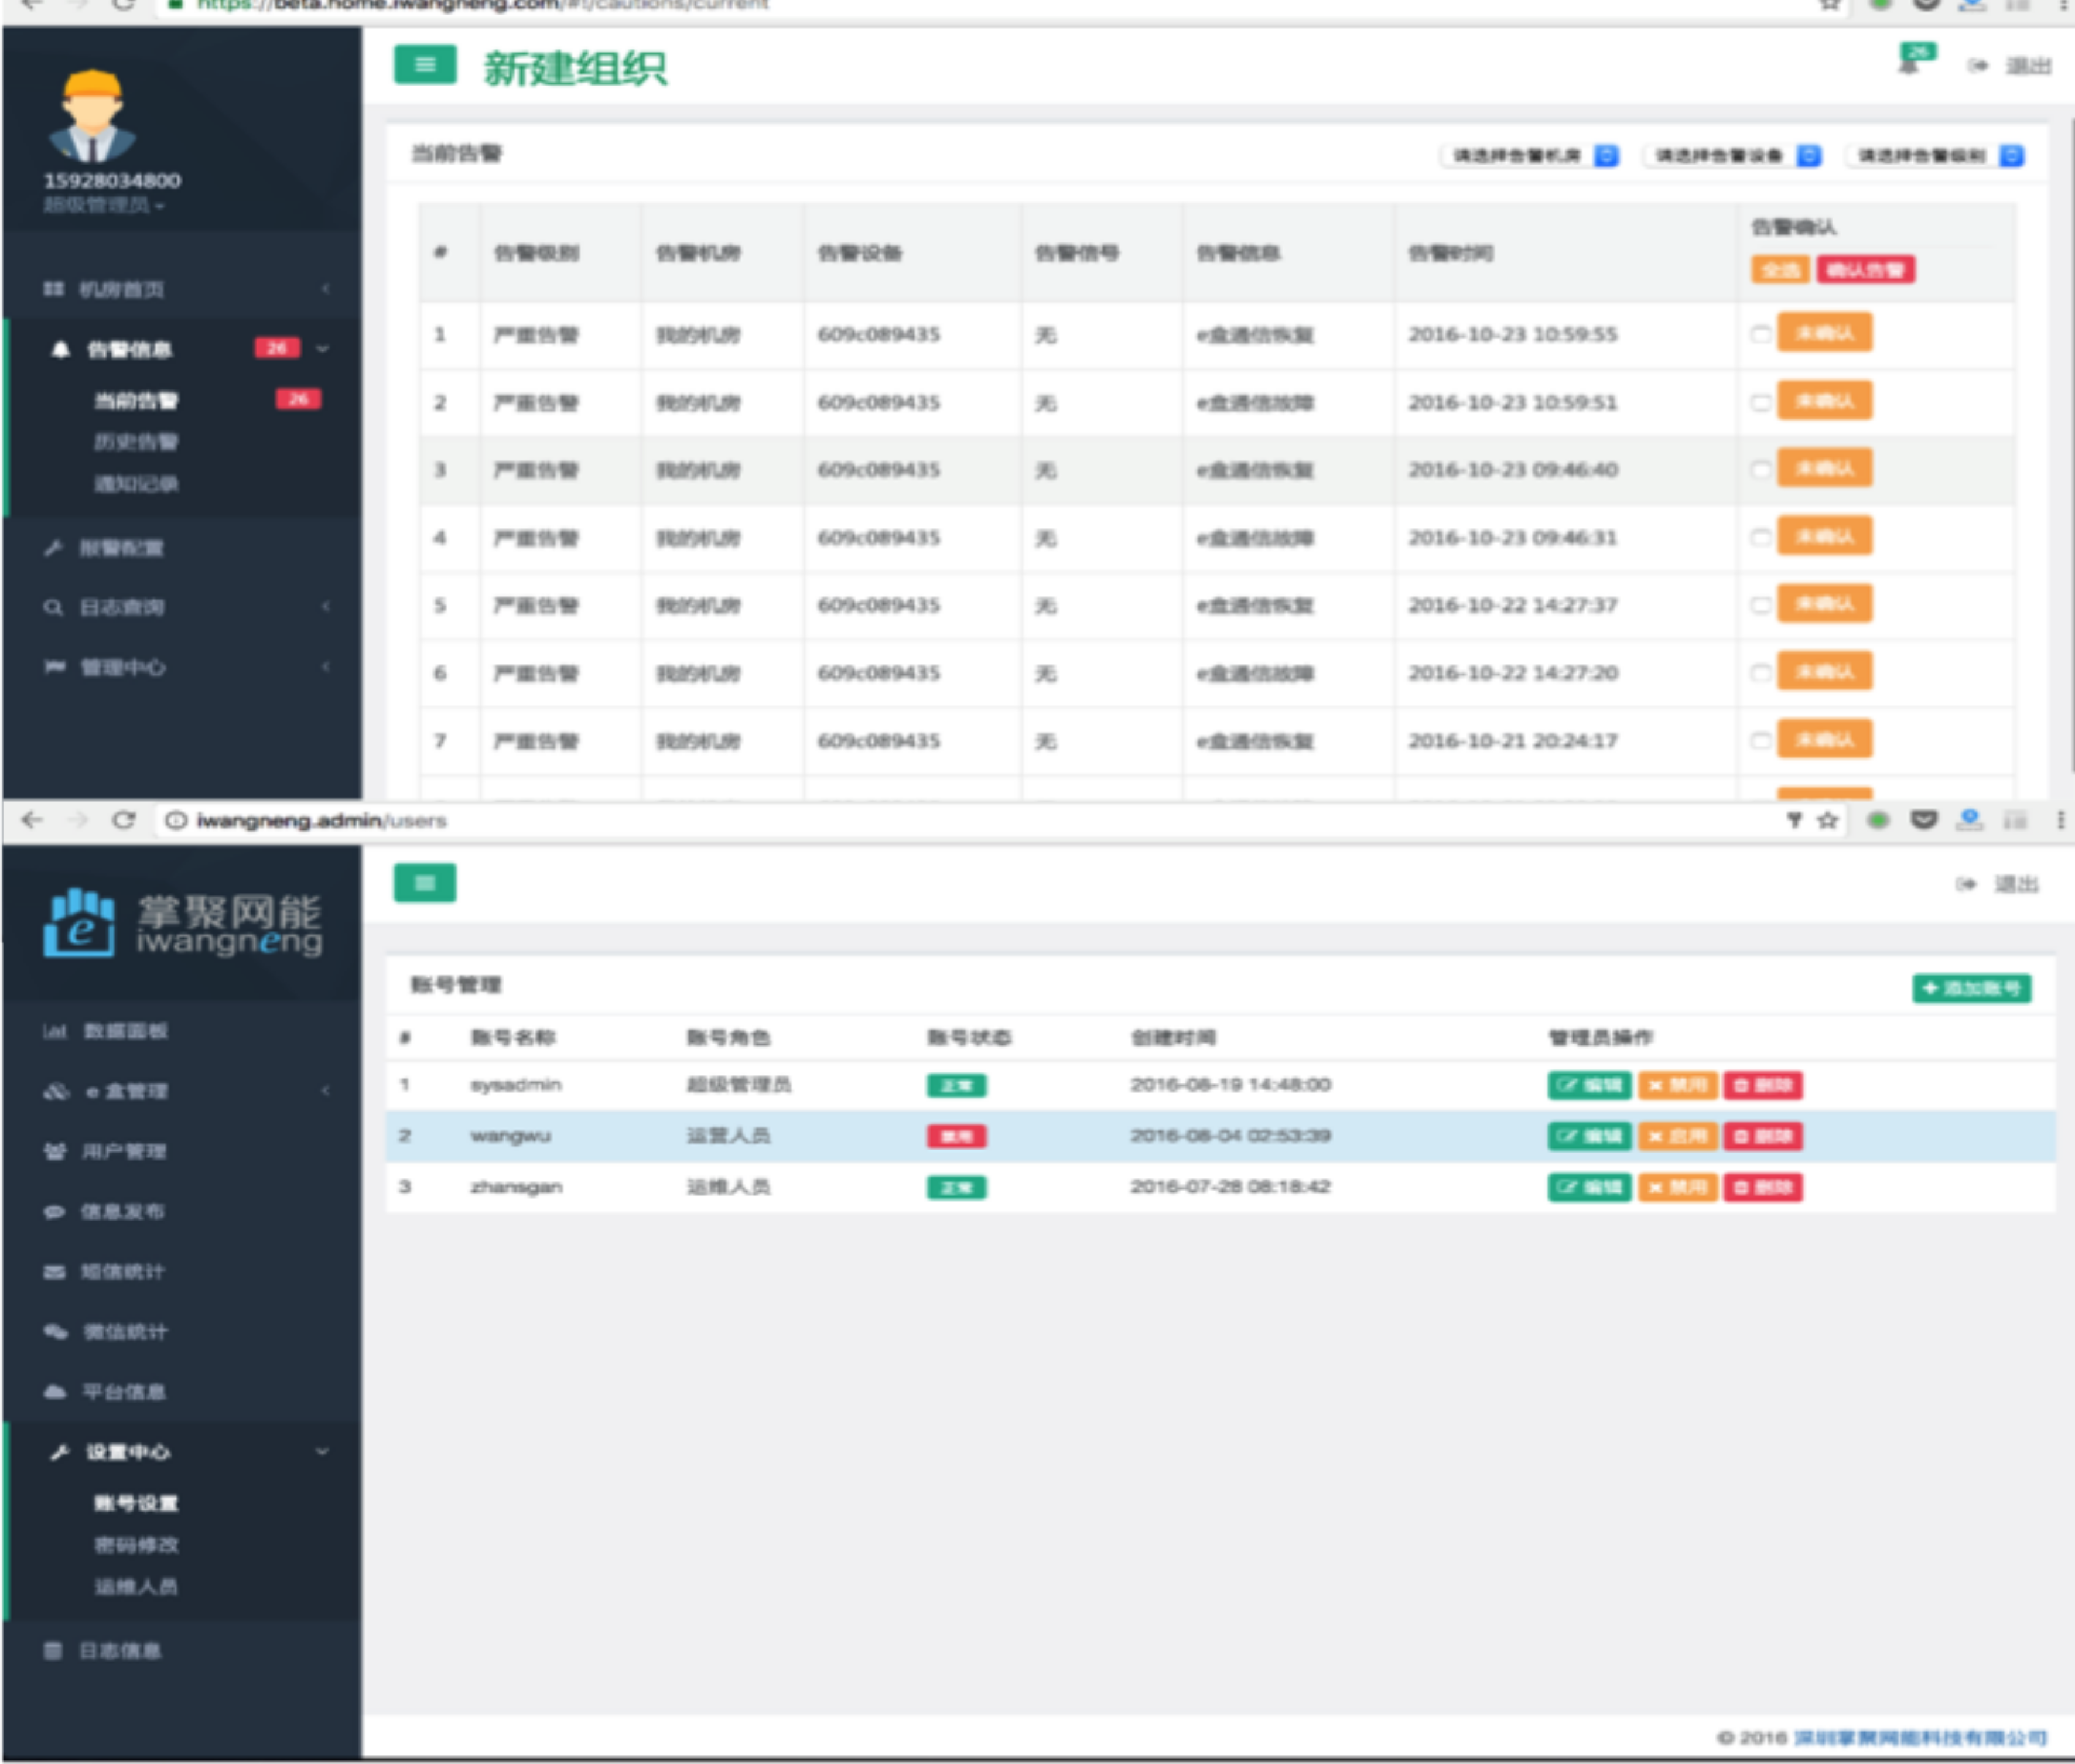This screenshot has height=1764, width=2075.
Task: Click the bell icon for 告警信息
Action: [60, 349]
